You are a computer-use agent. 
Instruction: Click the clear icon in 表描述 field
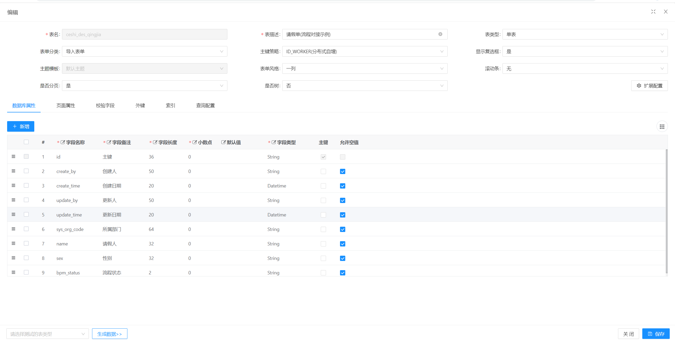(x=440, y=34)
